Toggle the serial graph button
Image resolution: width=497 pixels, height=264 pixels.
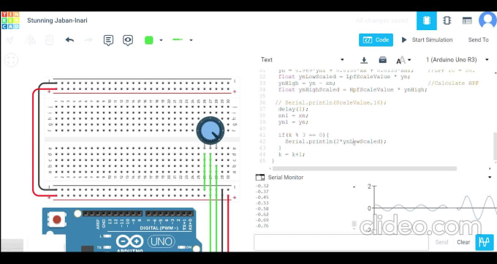pyautogui.click(x=485, y=242)
